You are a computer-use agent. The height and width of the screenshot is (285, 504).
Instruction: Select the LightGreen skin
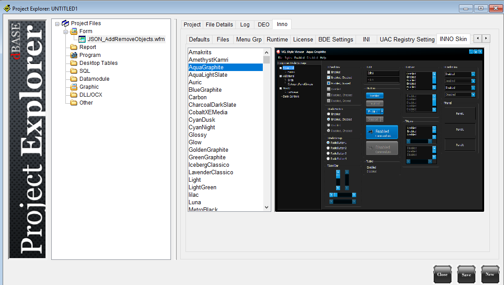point(225,187)
